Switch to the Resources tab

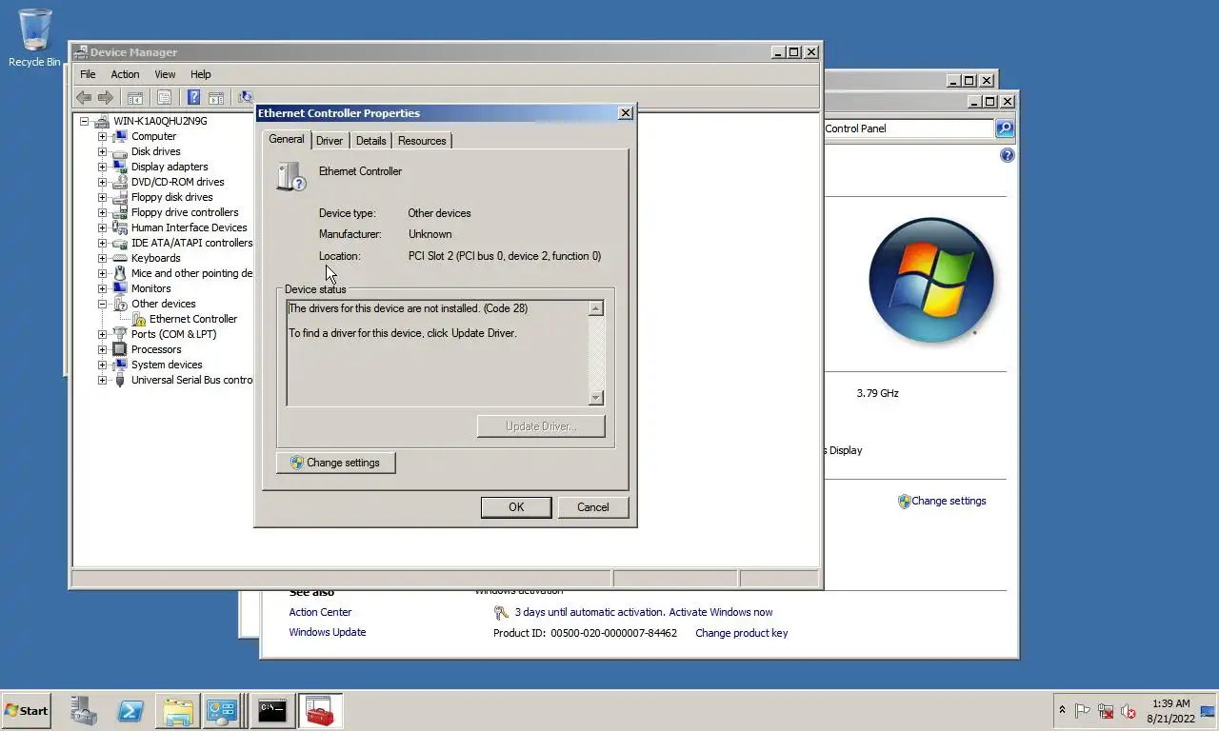pyautogui.click(x=422, y=141)
